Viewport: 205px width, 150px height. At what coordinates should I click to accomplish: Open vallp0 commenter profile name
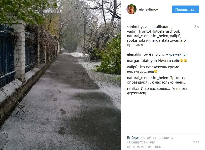[x=132, y=67]
